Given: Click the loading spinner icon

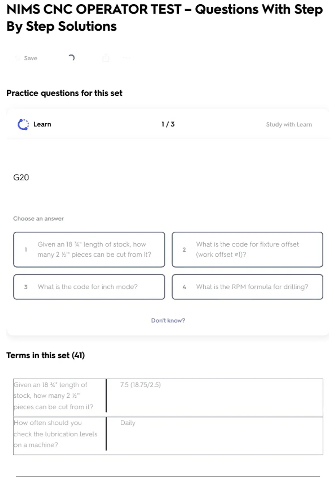Looking at the screenshot, I should 71,58.
